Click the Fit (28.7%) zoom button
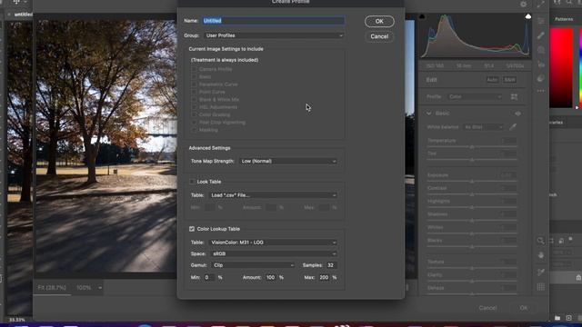582x327 pixels. [52, 288]
